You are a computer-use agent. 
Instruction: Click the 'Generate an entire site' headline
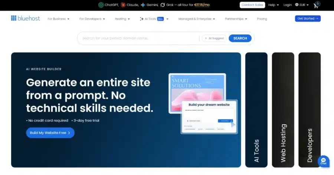[89, 95]
